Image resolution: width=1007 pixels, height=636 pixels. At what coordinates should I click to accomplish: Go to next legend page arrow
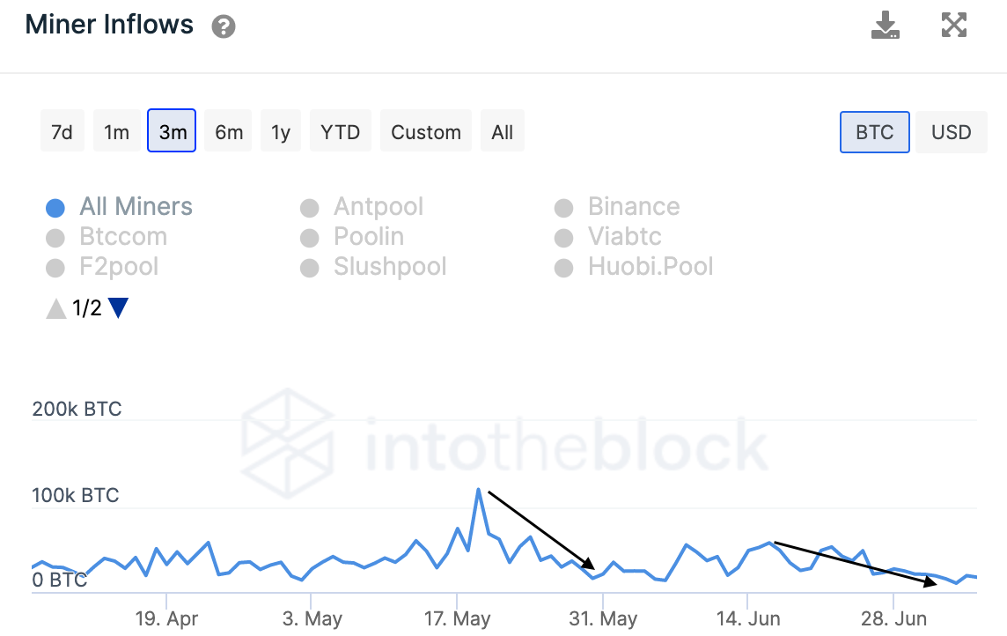click(x=118, y=308)
